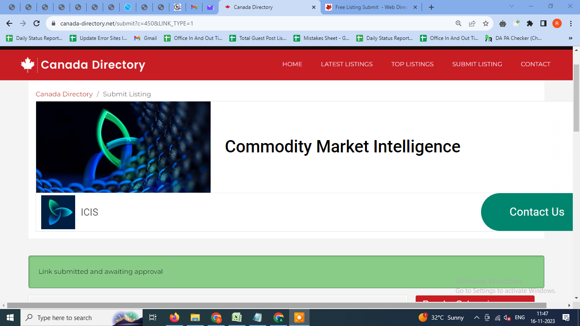Image resolution: width=580 pixels, height=326 pixels.
Task: Open the Extensions puzzle piece menu
Action: [530, 23]
